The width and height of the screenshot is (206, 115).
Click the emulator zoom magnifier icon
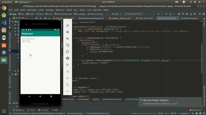pyautogui.click(x=68, y=65)
